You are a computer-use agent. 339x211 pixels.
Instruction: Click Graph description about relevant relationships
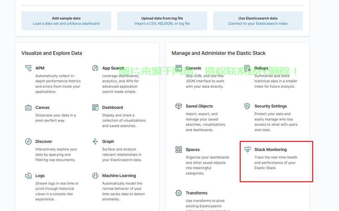tap(122, 154)
